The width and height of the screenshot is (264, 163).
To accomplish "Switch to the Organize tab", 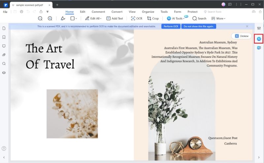I will 148,12.
